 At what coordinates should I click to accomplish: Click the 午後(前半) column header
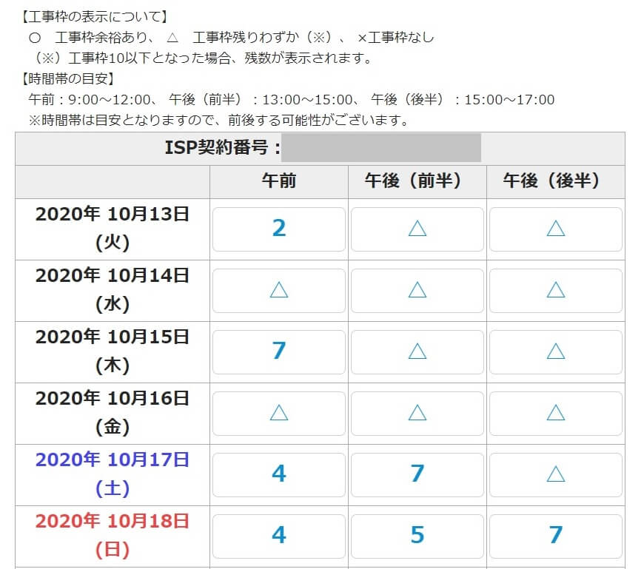click(x=417, y=182)
